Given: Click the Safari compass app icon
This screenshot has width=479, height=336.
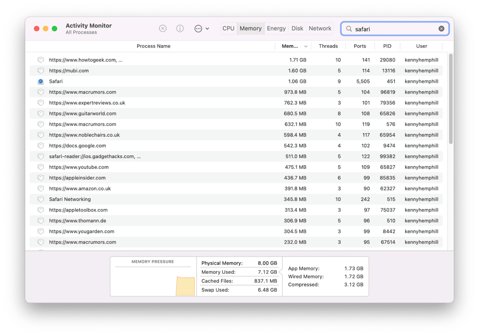Looking at the screenshot, I should [41, 82].
